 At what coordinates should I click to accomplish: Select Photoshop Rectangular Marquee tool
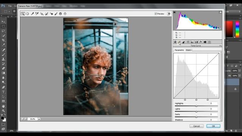[3, 26]
